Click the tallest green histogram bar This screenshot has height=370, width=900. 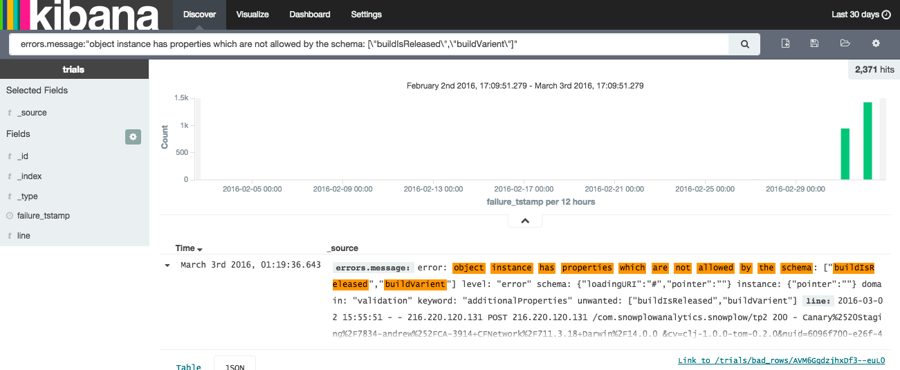coord(867,140)
